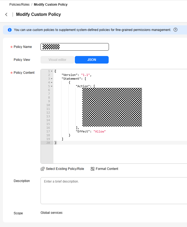The height and width of the screenshot is (227, 187).
Task: Click the empty area of the code editor
Action: [120, 154]
